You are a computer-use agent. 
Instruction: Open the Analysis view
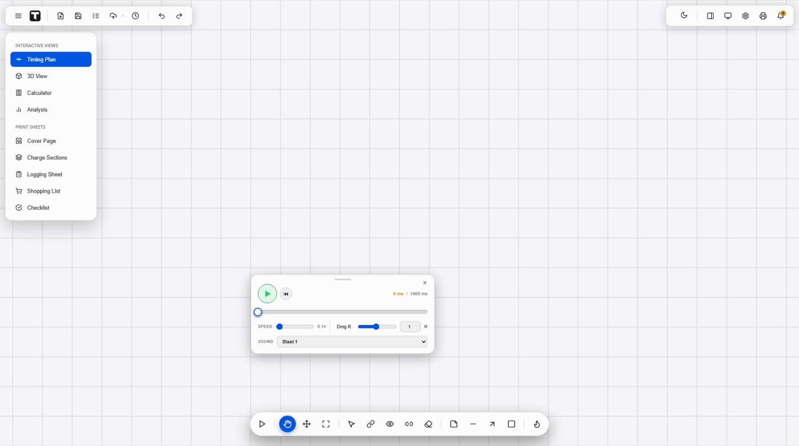51,109
